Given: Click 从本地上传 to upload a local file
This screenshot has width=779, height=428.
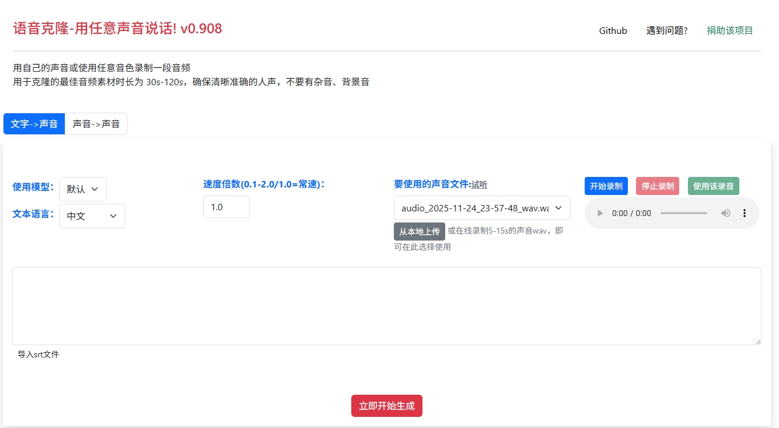Looking at the screenshot, I should pos(418,231).
